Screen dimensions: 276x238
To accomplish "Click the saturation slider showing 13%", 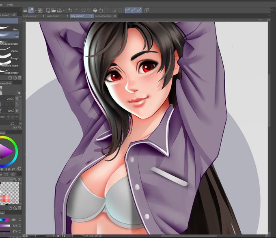I will [5, 225].
